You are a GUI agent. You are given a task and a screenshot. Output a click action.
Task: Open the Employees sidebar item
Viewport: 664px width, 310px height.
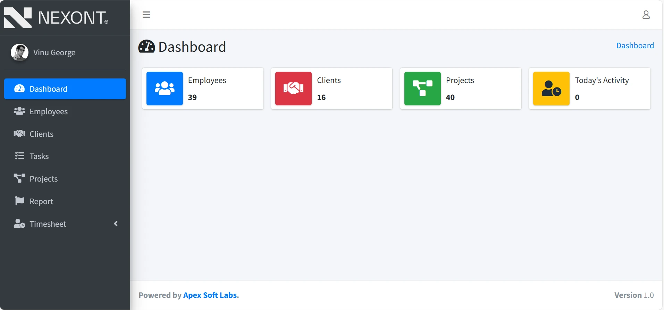pyautogui.click(x=65, y=111)
